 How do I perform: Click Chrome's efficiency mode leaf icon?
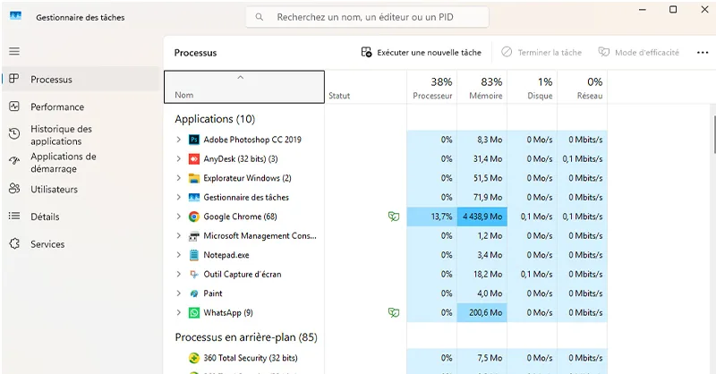pyautogui.click(x=394, y=217)
